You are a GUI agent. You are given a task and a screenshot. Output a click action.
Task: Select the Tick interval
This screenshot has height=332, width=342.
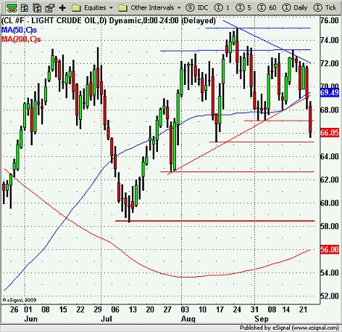point(325,8)
